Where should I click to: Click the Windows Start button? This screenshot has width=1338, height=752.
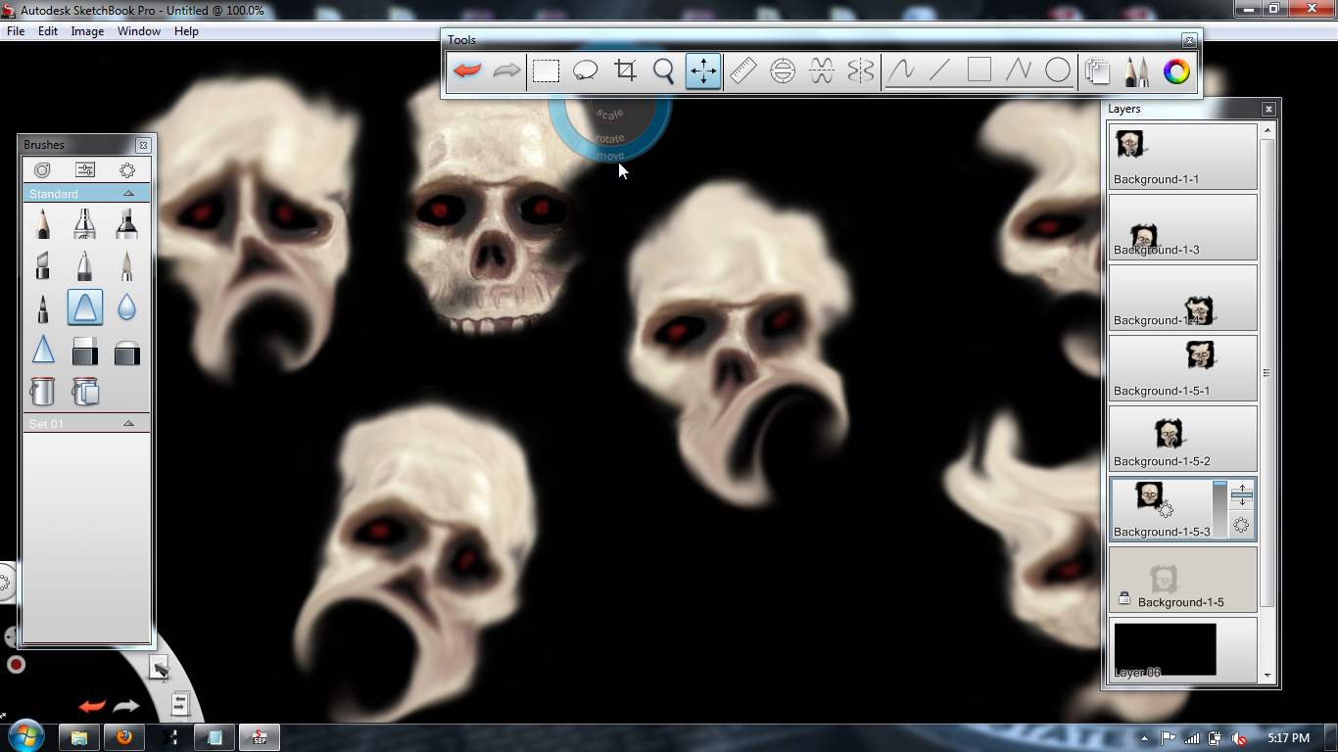point(25,735)
